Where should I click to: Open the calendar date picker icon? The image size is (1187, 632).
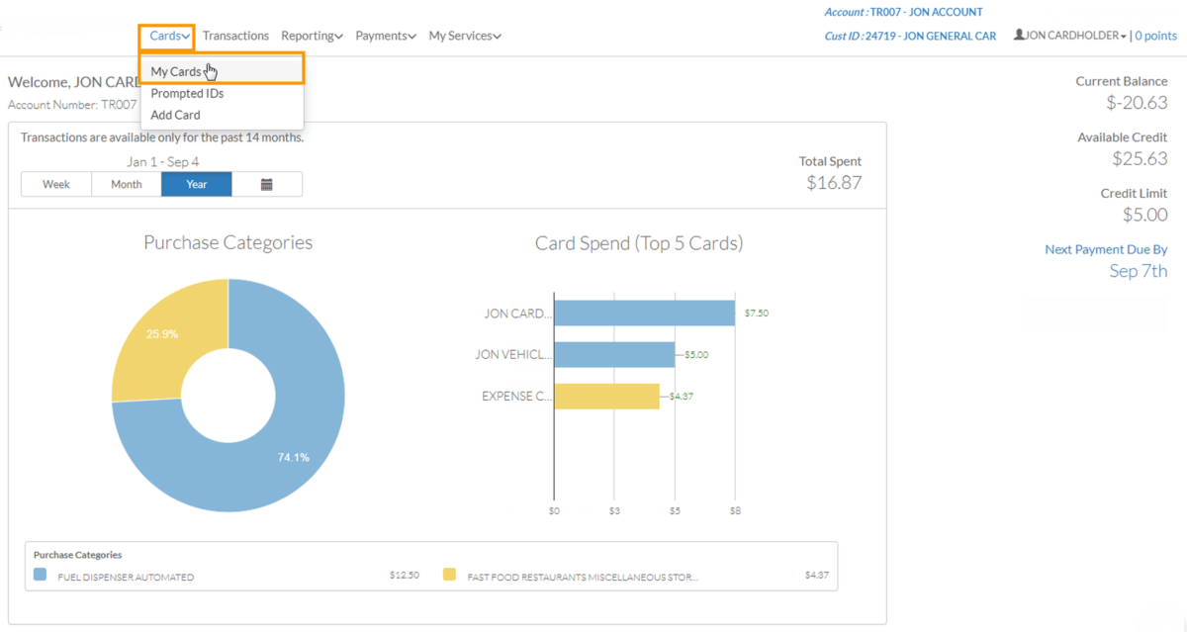click(x=267, y=184)
